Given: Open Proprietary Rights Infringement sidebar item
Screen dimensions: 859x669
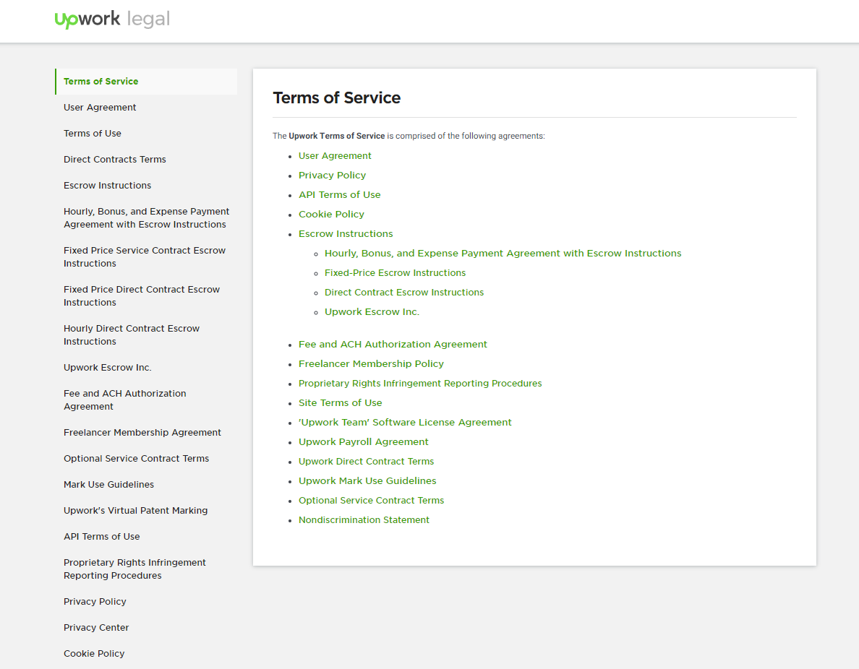Looking at the screenshot, I should pyautogui.click(x=134, y=569).
